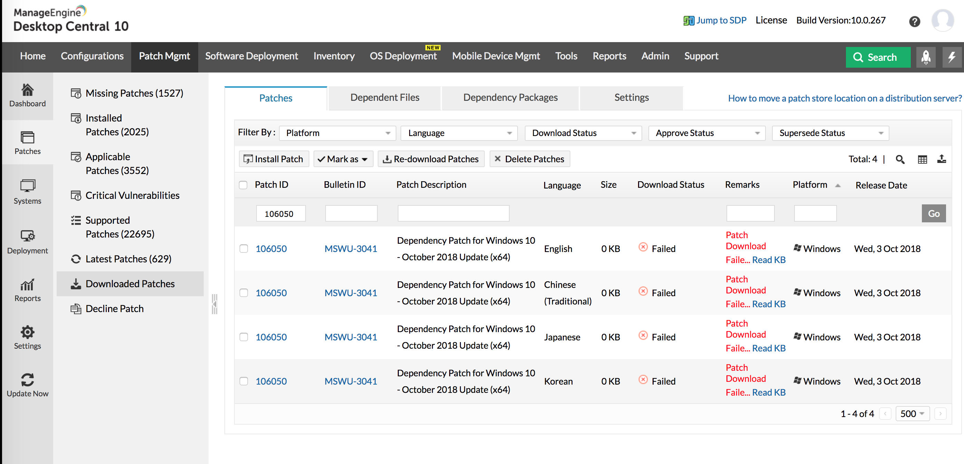The height and width of the screenshot is (464, 964).
Task: Open the help question mark icon
Action: point(914,21)
